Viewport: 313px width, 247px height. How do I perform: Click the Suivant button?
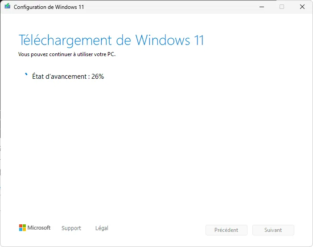coord(273,230)
